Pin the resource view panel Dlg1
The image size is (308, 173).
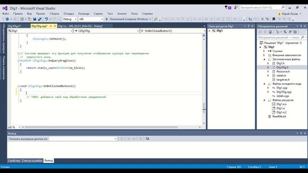click(248, 26)
